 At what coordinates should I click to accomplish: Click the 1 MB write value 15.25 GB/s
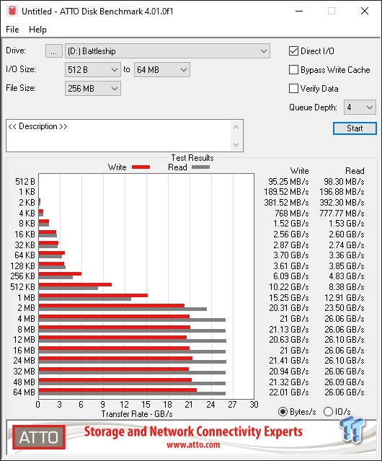(289, 297)
